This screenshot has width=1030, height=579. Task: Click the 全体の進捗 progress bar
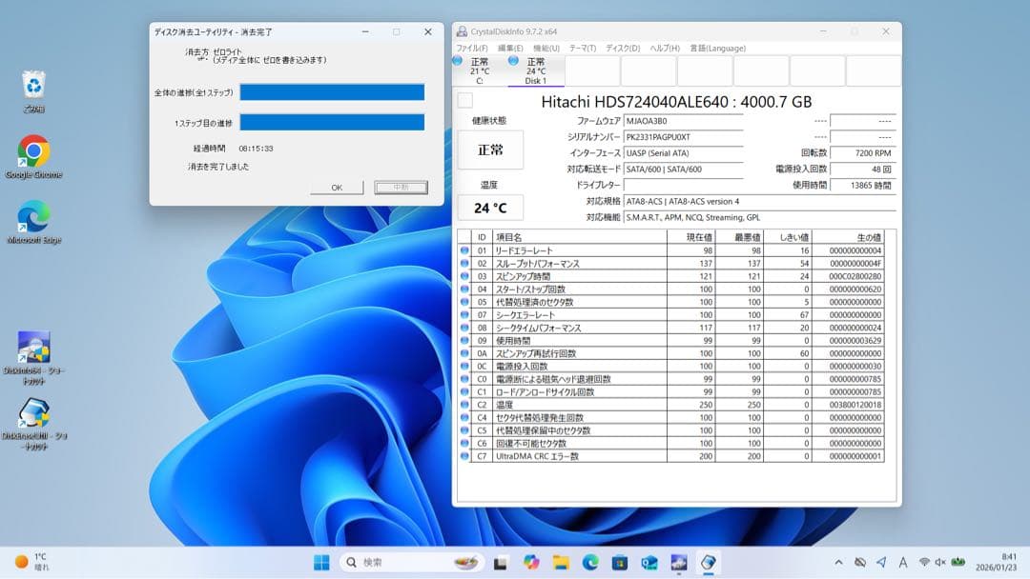point(334,91)
